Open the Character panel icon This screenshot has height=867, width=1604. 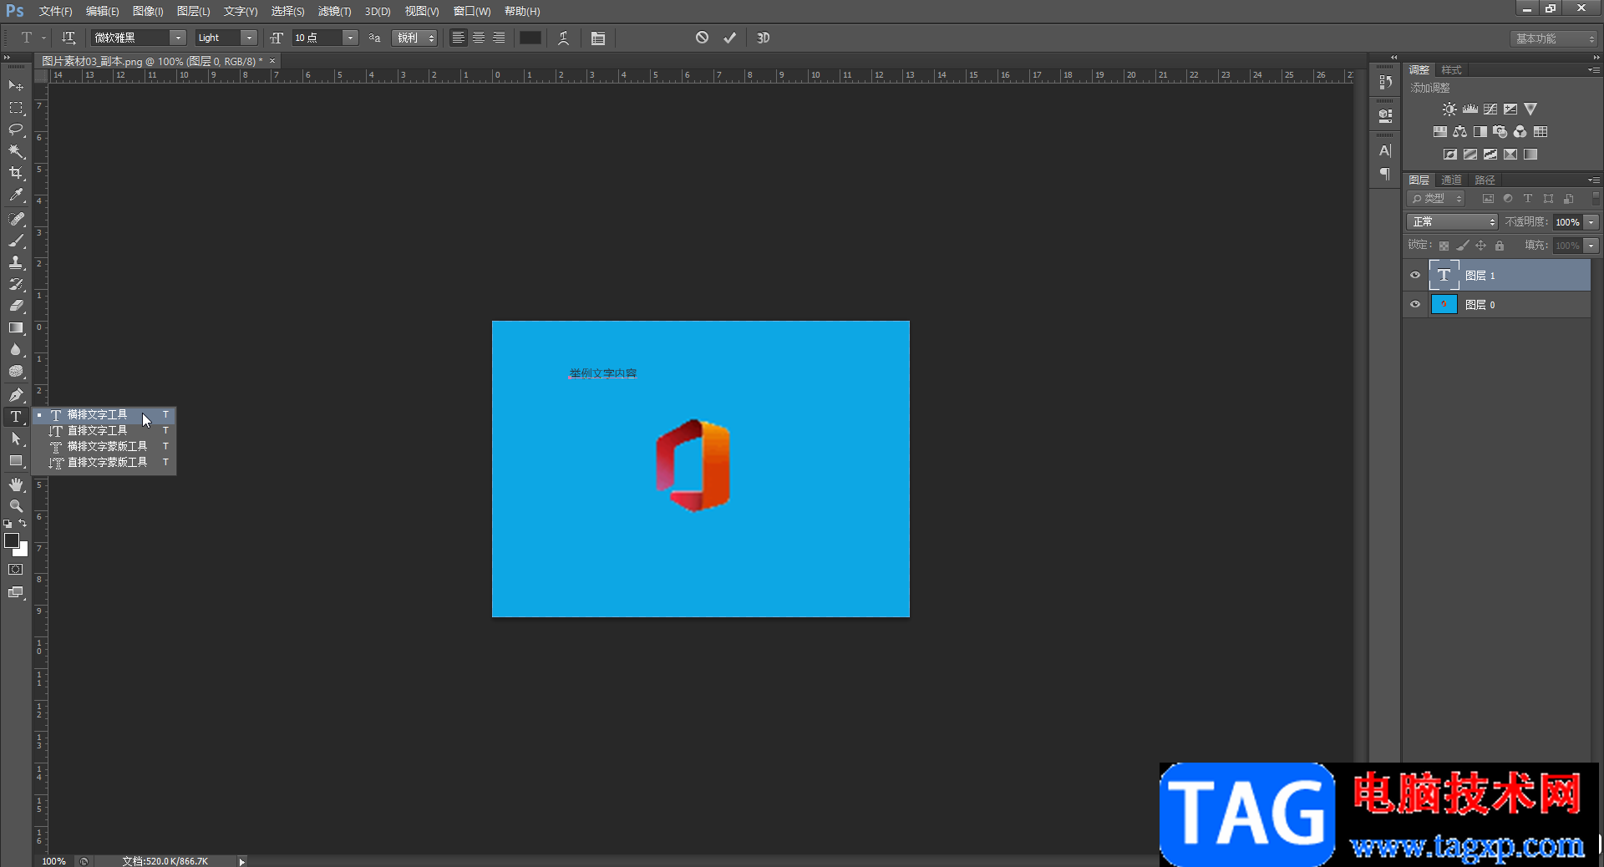[1385, 151]
